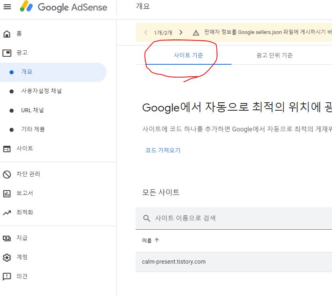Click the 이름 column header
332x296 pixels.
coord(147,240)
